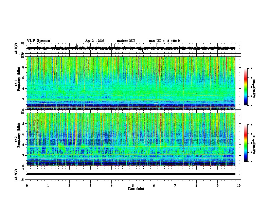
Task: Click time axis tick label "7"
Action: click(175, 186)
